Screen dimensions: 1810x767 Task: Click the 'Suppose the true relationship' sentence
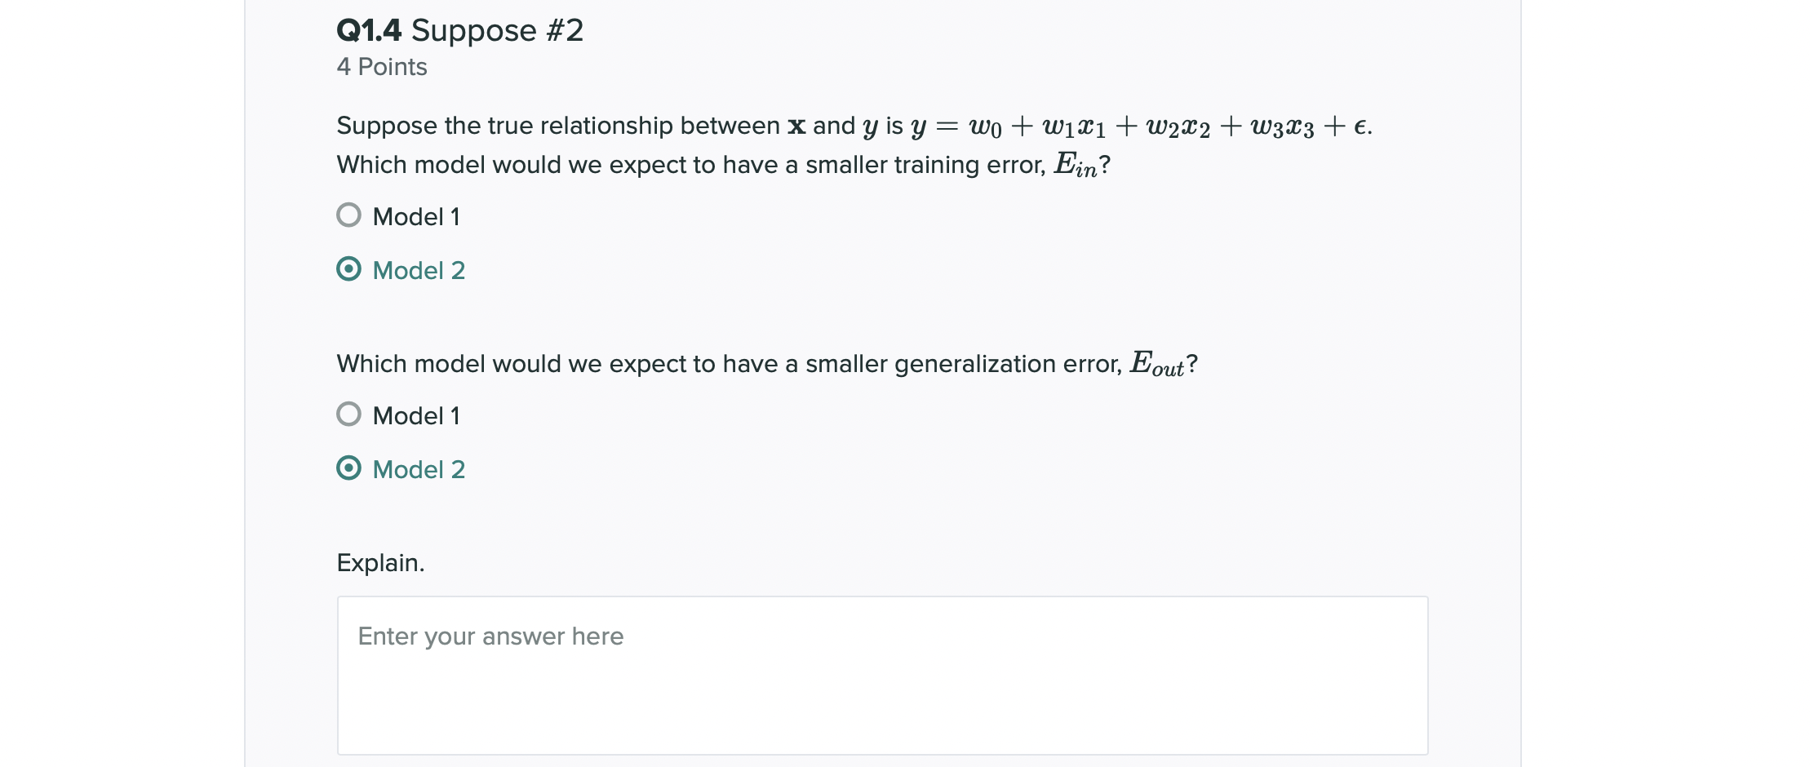tap(854, 126)
